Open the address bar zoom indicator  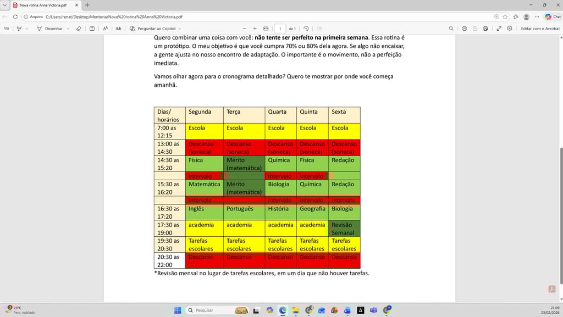pos(496,17)
